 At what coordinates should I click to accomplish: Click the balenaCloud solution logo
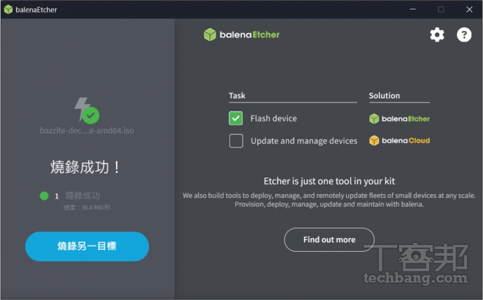400,140
